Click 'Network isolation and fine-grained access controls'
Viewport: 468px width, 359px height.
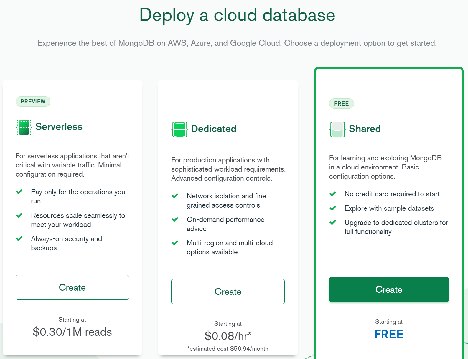click(x=228, y=200)
